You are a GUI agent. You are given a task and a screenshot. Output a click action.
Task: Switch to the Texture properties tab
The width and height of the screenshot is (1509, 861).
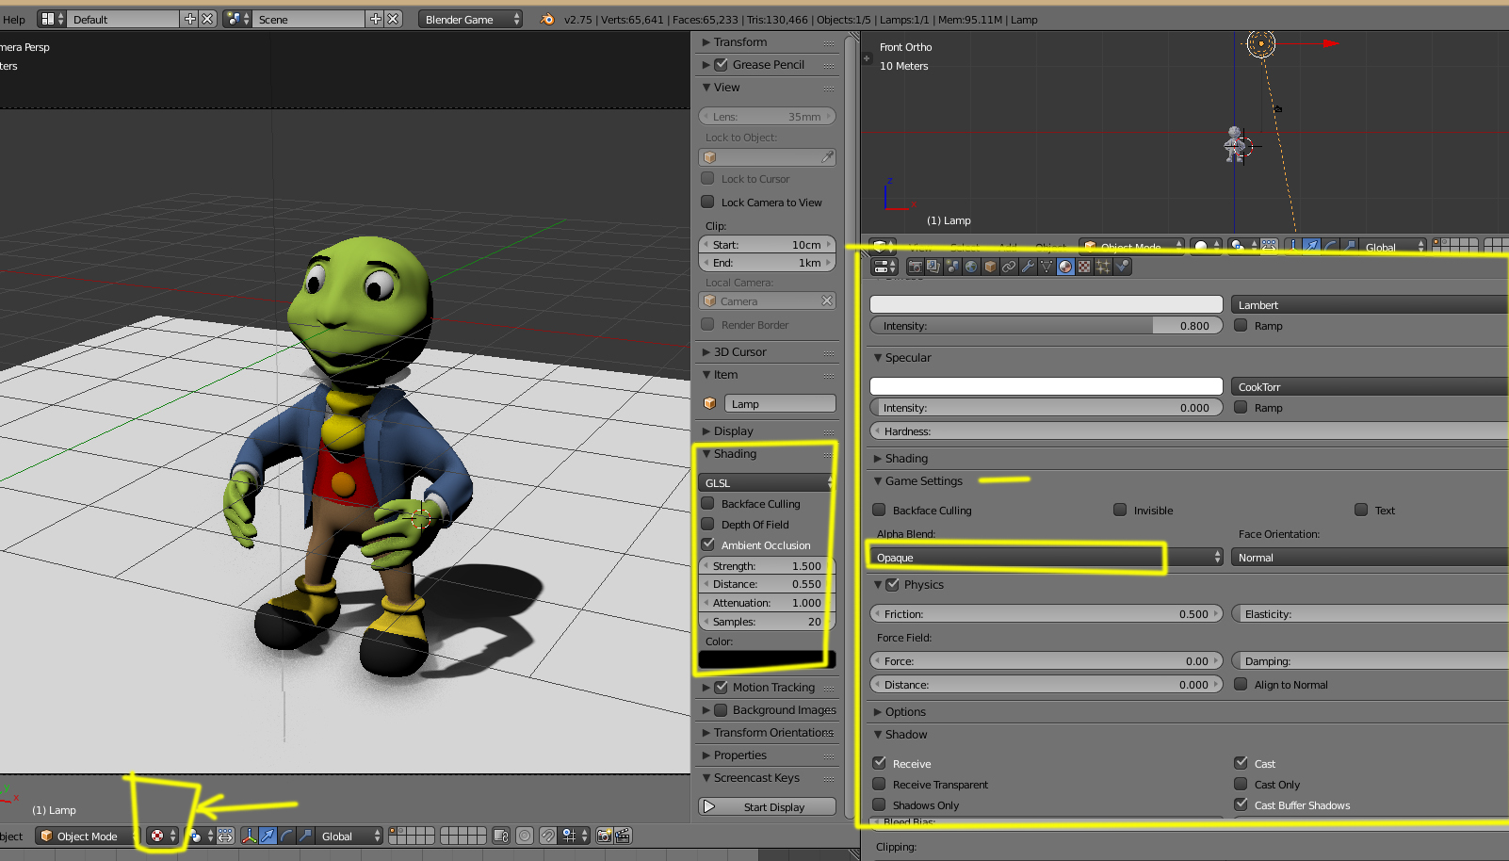1084,267
